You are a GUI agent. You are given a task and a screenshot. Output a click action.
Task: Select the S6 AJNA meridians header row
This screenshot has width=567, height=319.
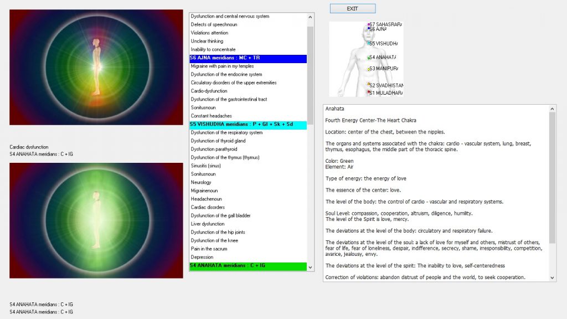pos(248,58)
